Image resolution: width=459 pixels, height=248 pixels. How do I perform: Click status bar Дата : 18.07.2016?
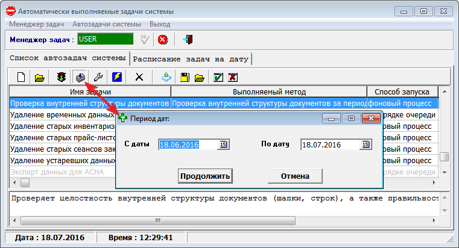(50, 238)
